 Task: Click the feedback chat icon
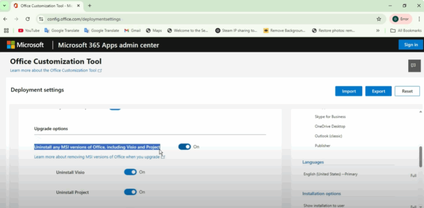tap(414, 66)
